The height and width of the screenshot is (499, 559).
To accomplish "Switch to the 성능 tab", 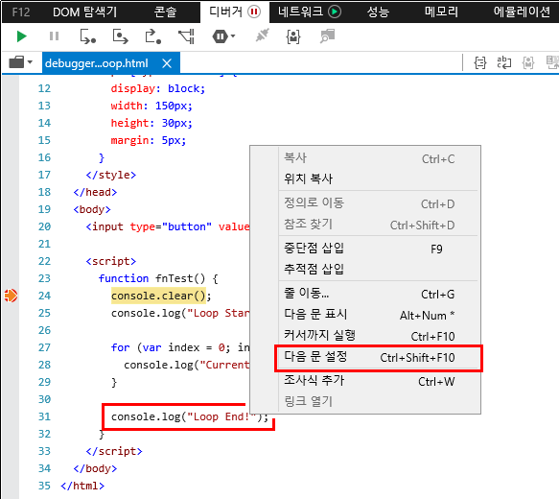I will [x=378, y=12].
